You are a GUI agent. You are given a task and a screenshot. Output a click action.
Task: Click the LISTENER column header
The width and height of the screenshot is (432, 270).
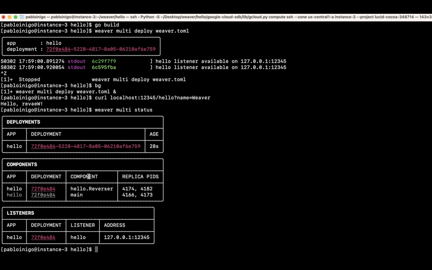[x=83, y=225]
